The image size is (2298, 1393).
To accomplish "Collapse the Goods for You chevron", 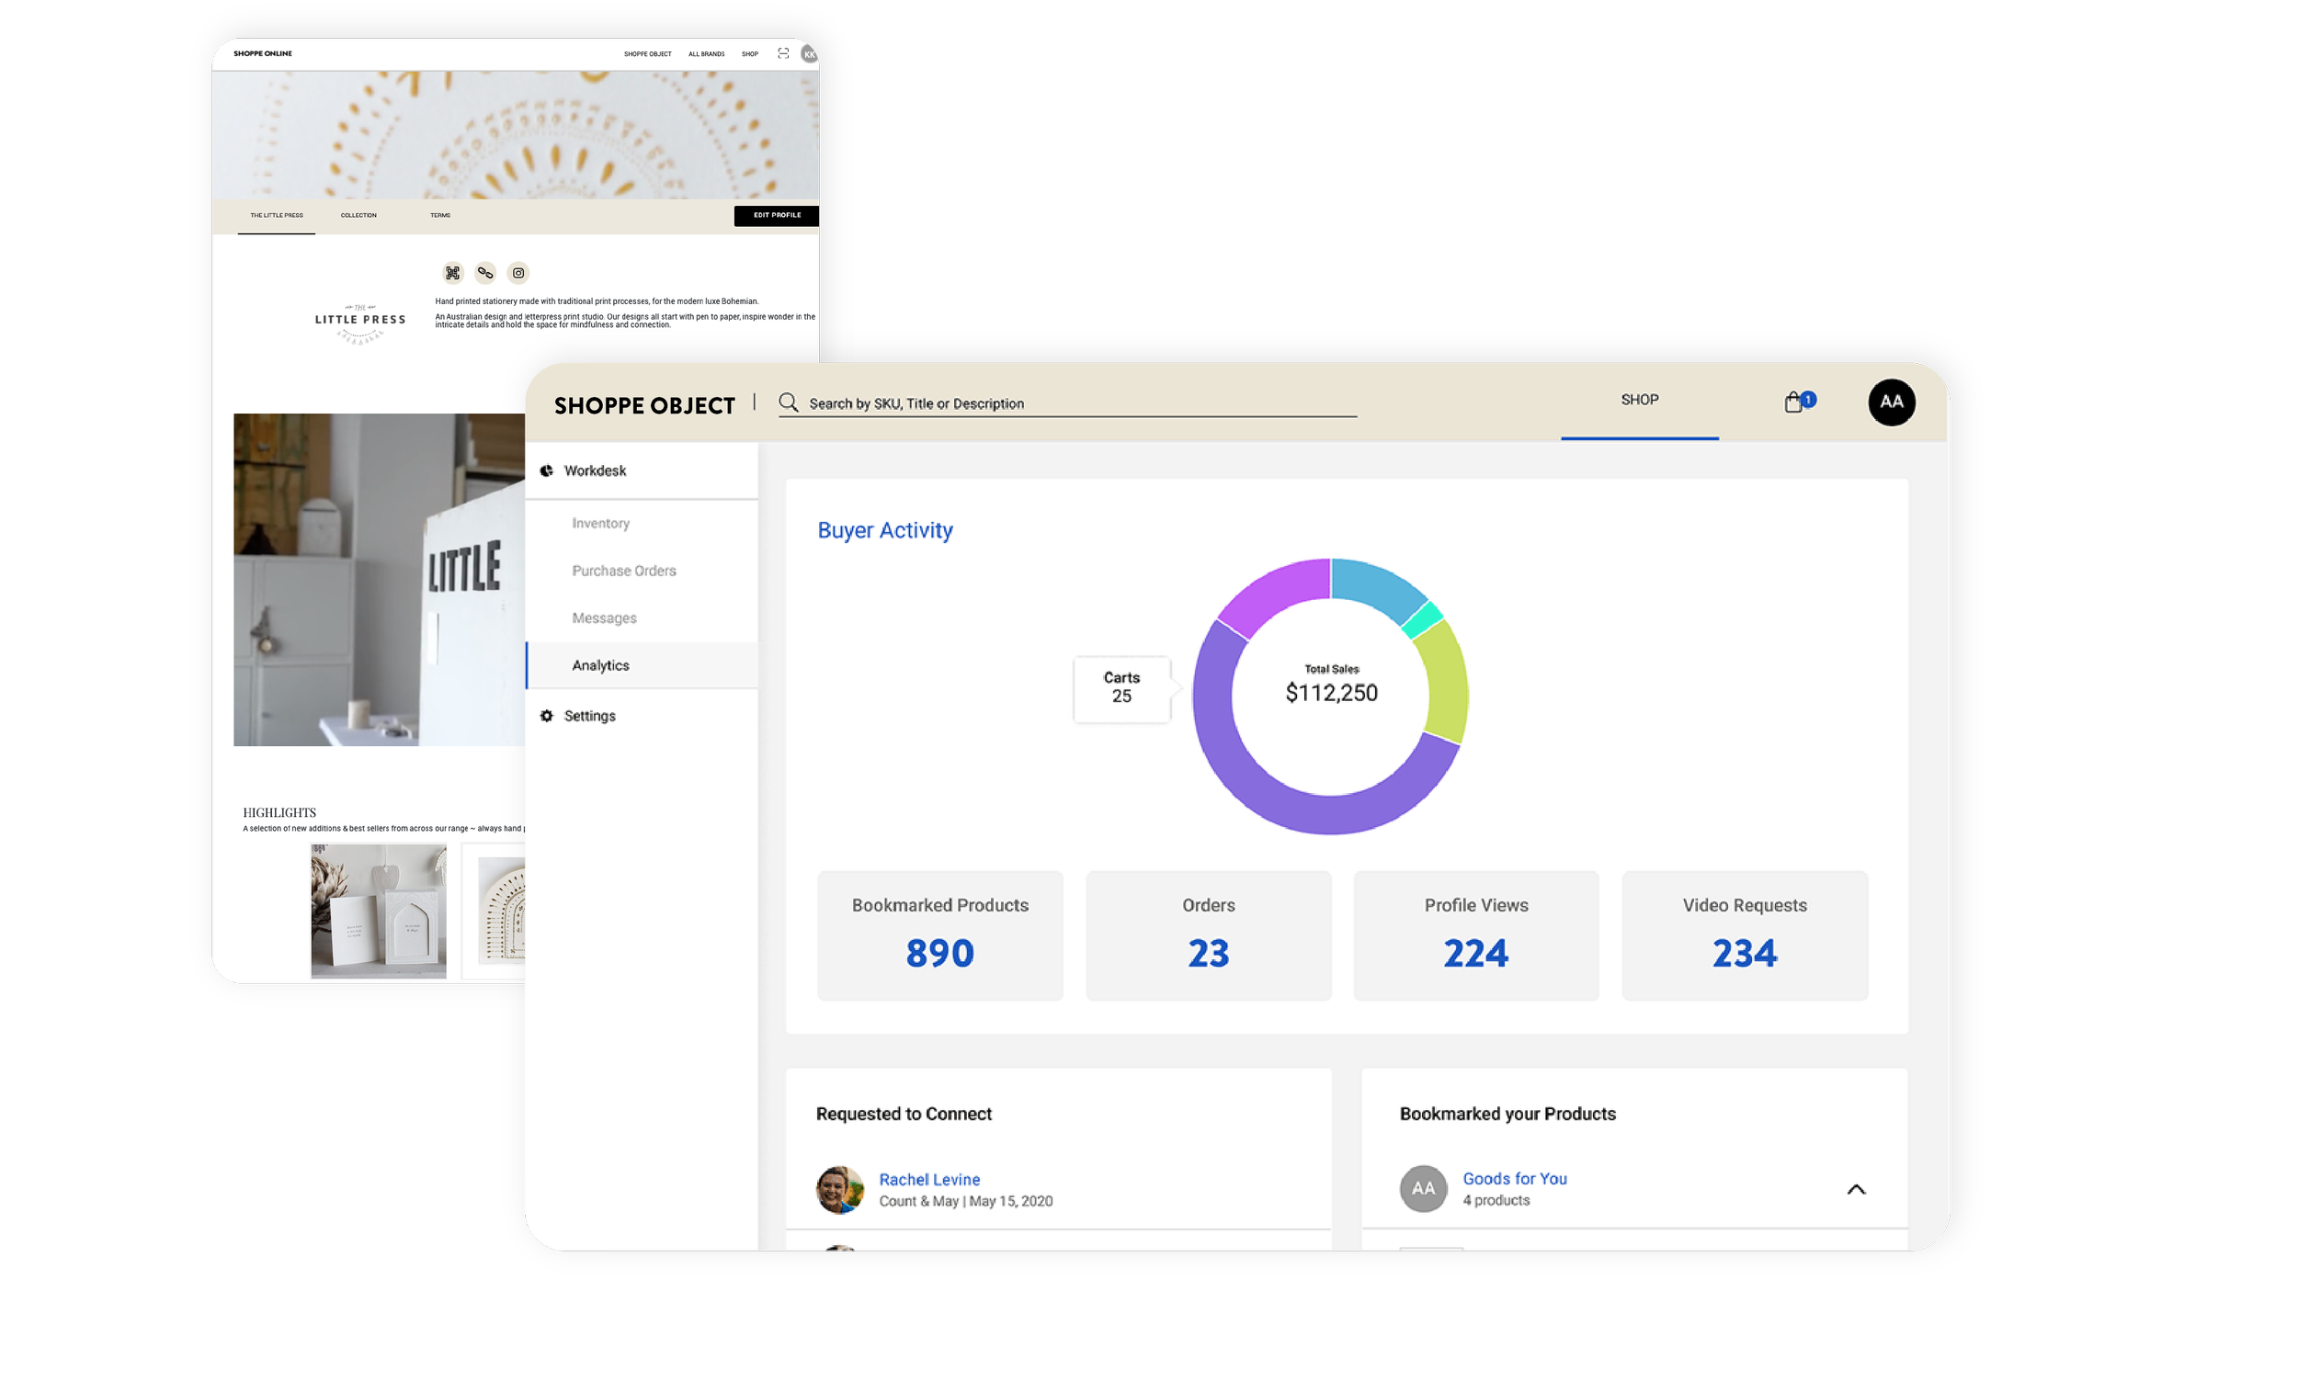I will [1856, 1190].
